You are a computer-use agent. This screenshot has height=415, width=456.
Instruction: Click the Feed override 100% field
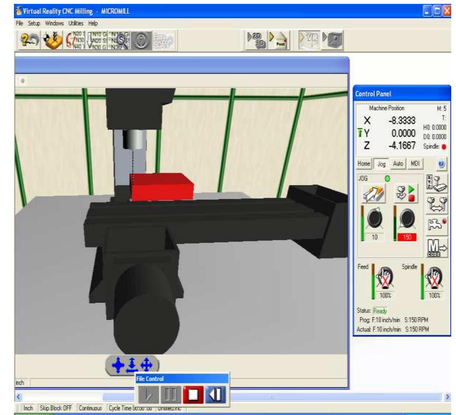point(385,296)
